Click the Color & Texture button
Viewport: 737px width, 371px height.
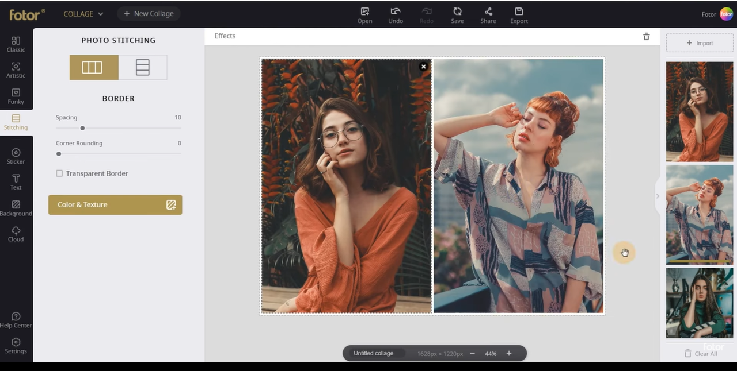pos(115,204)
